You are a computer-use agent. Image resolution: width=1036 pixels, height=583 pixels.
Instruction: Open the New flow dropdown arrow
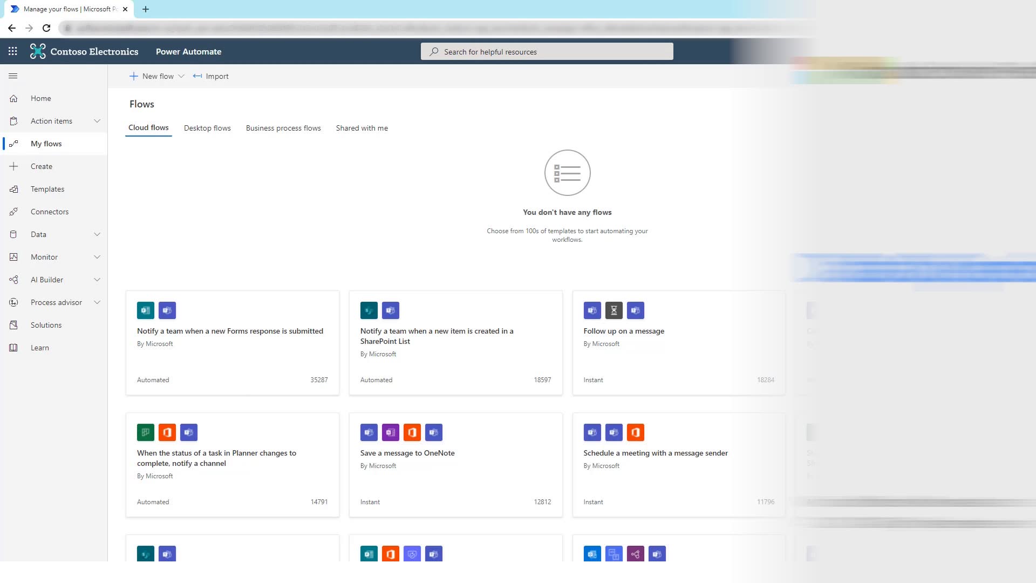[x=181, y=76]
